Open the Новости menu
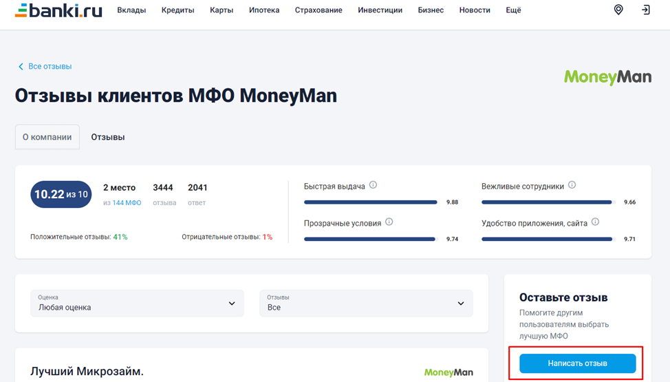 click(475, 10)
